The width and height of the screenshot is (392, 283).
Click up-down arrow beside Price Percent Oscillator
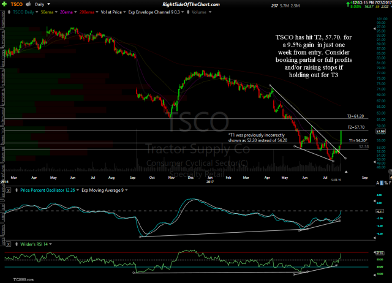point(17,191)
